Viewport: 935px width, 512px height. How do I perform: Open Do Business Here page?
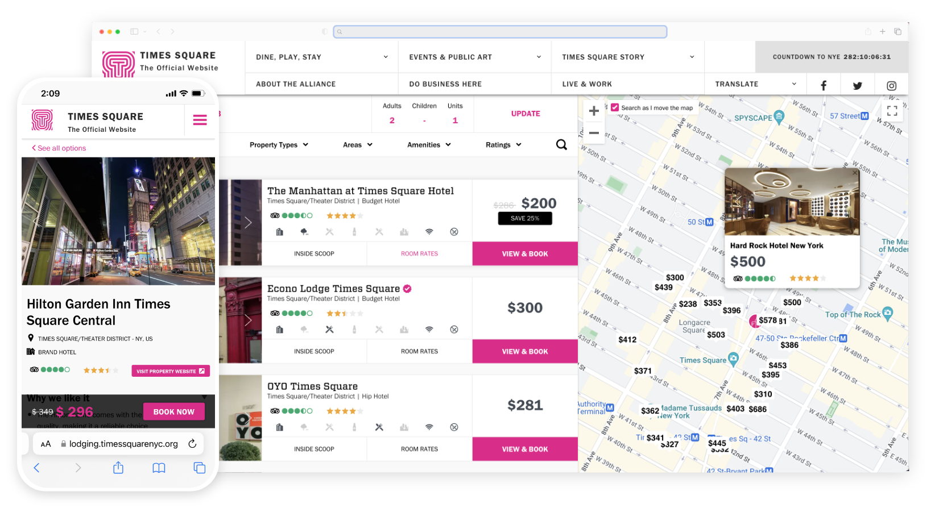pos(445,84)
